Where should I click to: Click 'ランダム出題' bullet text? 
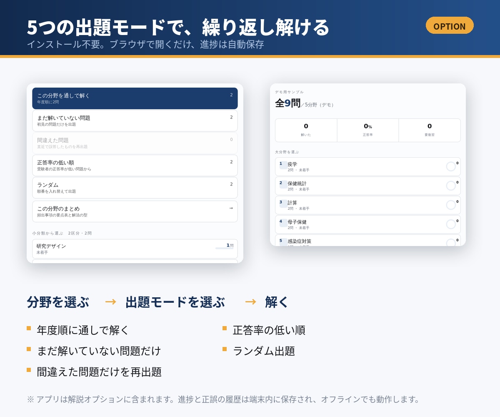click(x=264, y=351)
